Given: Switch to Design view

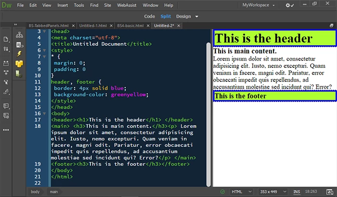Looking at the screenshot, I should pyautogui.click(x=183, y=16).
